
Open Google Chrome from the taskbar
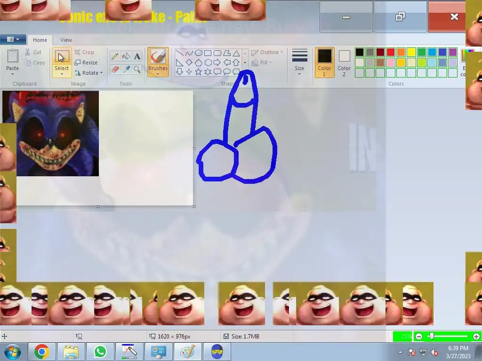coord(42,352)
